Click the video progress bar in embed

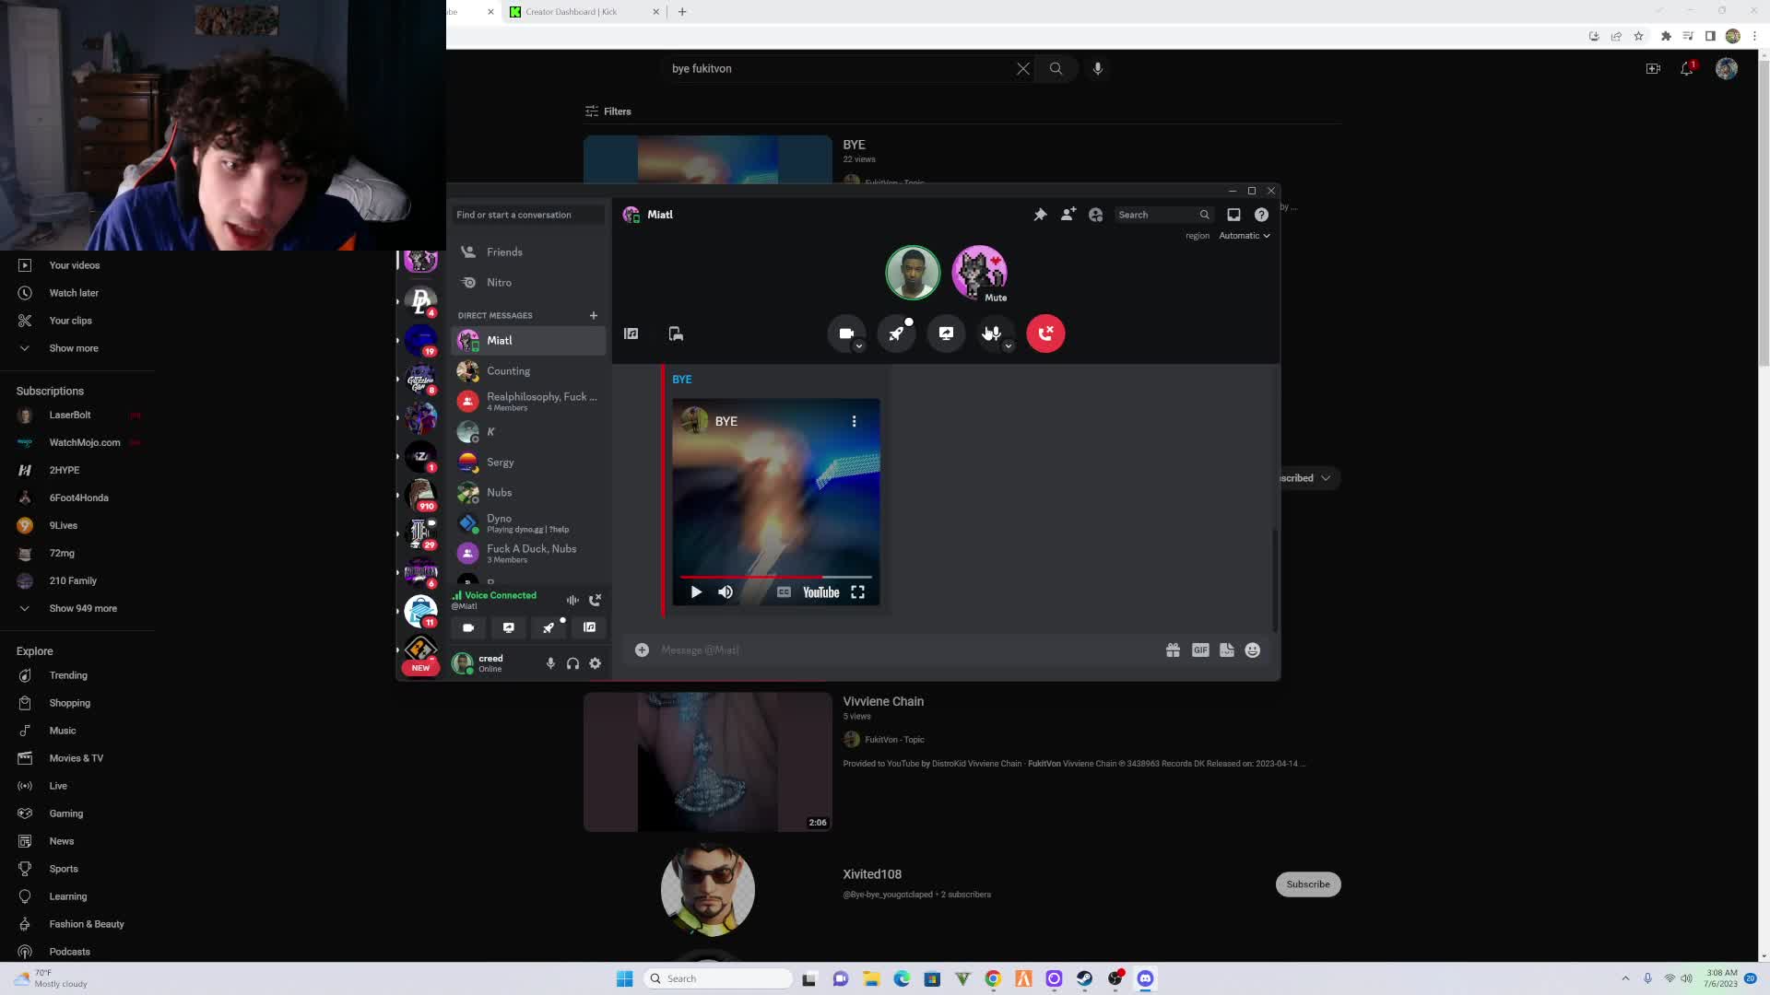click(x=776, y=577)
